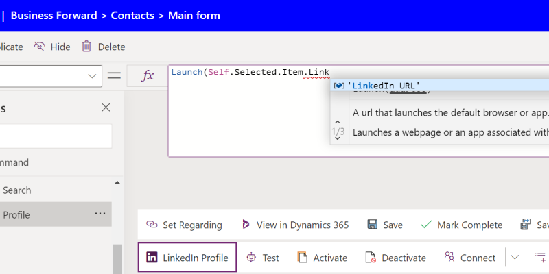The width and height of the screenshot is (549, 274).
Task: Click the Mark Complete checkmark icon
Action: tap(426, 225)
